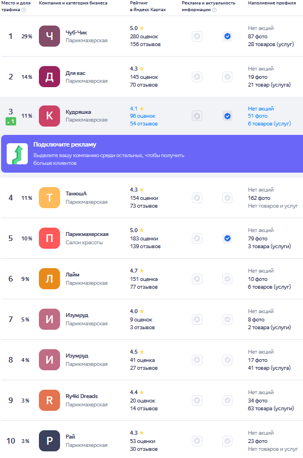Open the Подключите рекламу banner
The height and width of the screenshot is (458, 303).
tap(152, 154)
